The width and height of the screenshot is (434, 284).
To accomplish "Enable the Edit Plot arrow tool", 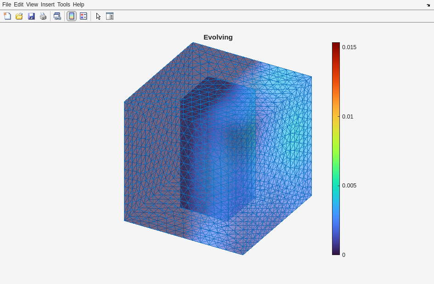I will pos(98,16).
